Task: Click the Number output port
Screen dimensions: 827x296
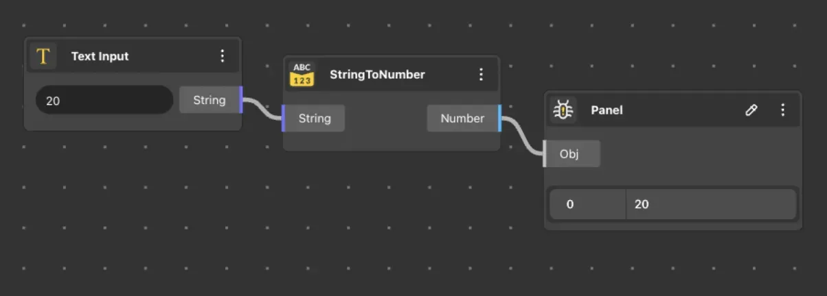Action: [464, 119]
